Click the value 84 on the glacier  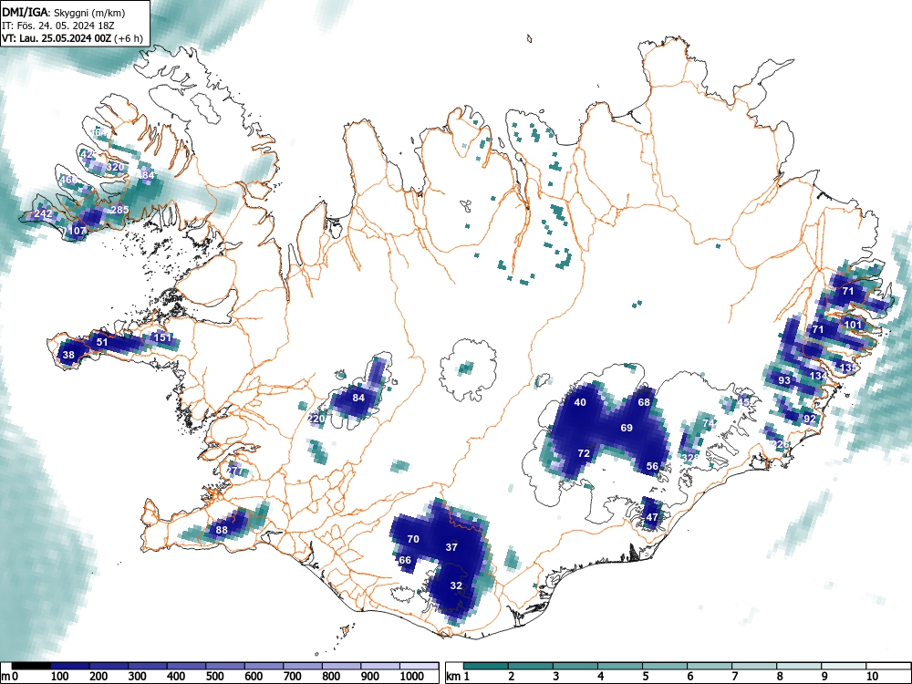point(358,398)
